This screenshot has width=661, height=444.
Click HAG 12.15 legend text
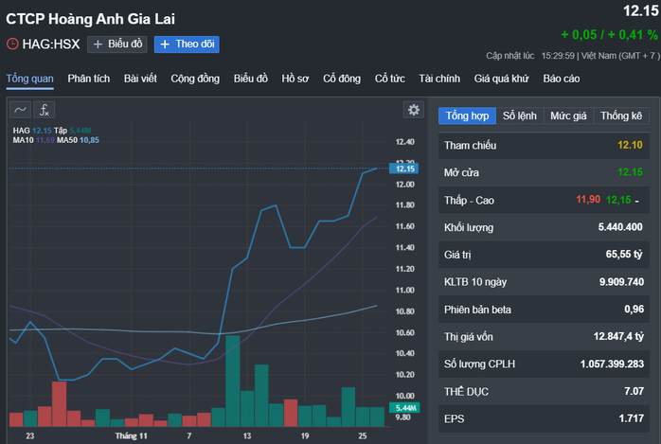(32, 131)
